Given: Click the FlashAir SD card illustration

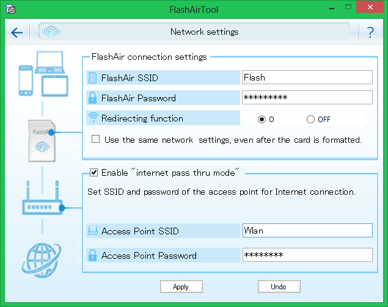Looking at the screenshot, I should point(42,141).
